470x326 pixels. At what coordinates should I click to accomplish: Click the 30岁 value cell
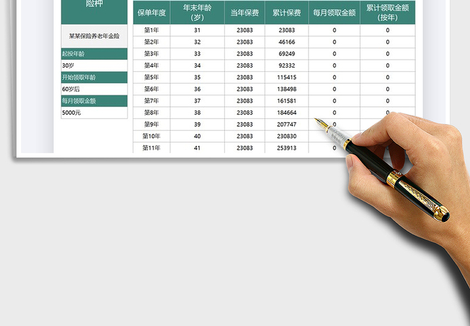(95, 66)
